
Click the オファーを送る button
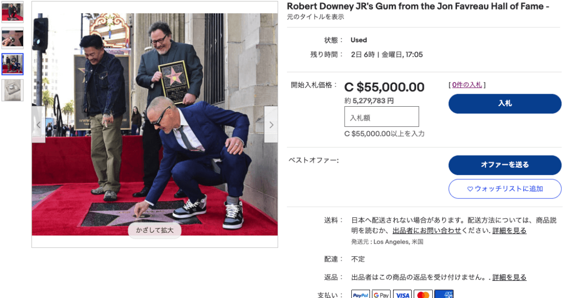(x=505, y=165)
